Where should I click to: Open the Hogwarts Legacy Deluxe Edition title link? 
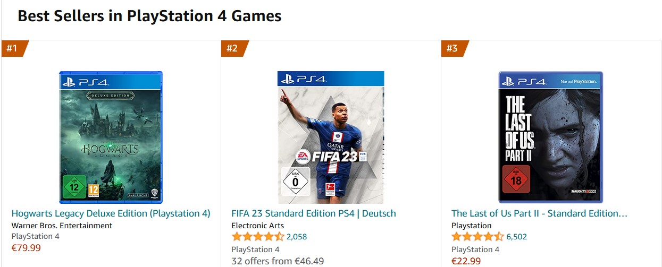tap(111, 213)
